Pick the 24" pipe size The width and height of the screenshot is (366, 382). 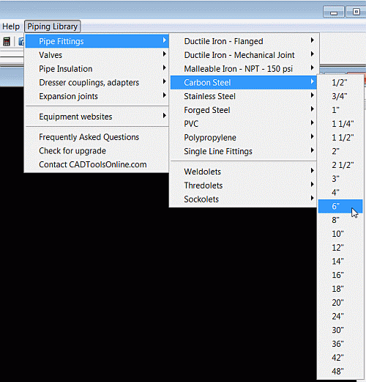point(340,317)
